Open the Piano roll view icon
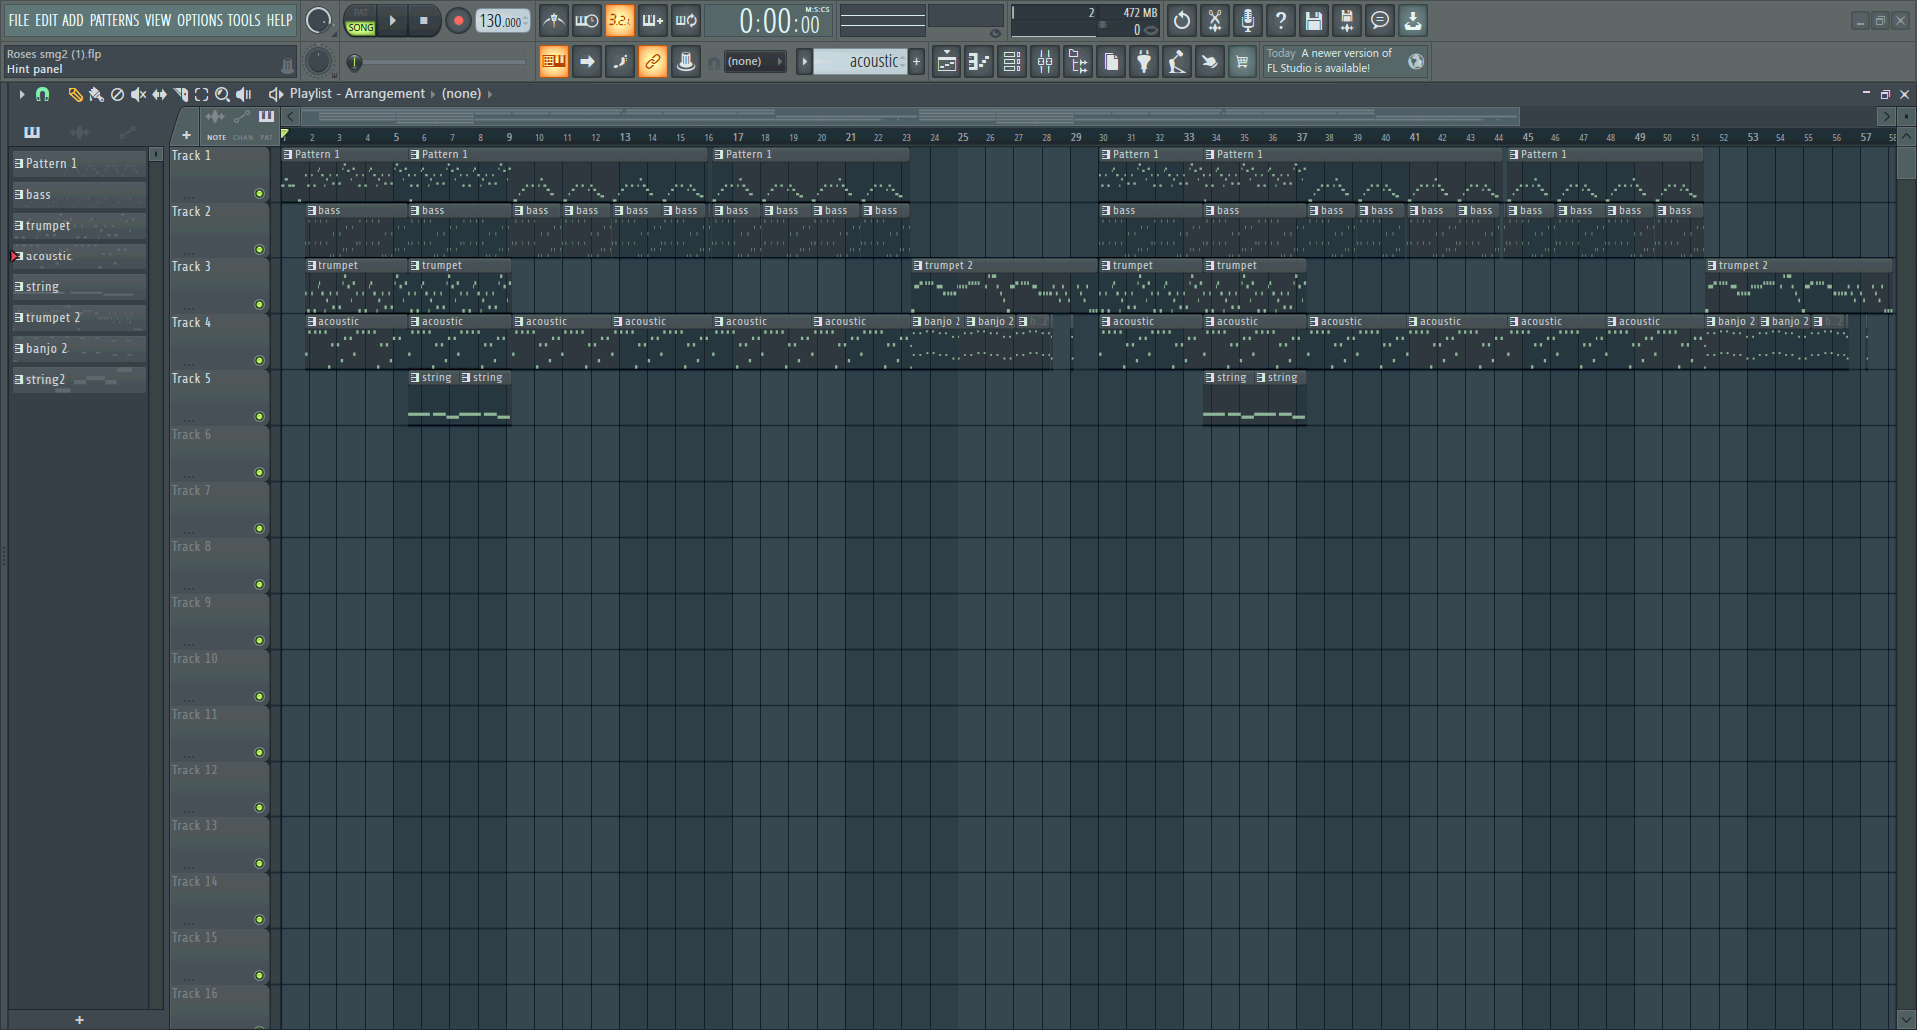Screen dimensions: 1917x1030 point(979,62)
